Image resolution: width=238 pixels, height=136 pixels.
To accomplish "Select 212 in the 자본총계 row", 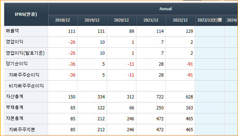I will pyautogui.click(x=101, y=118).
